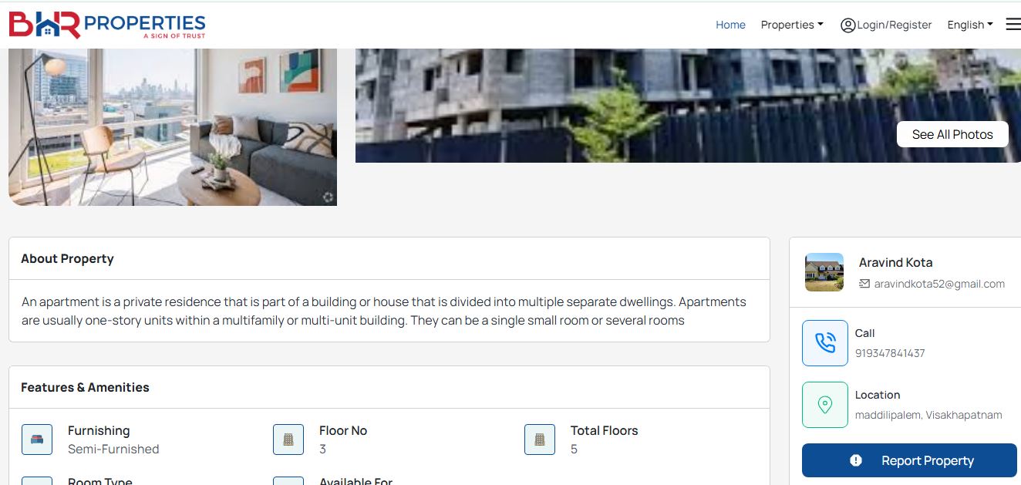Click the Furnishing sofa icon
The width and height of the screenshot is (1021, 485).
click(37, 440)
